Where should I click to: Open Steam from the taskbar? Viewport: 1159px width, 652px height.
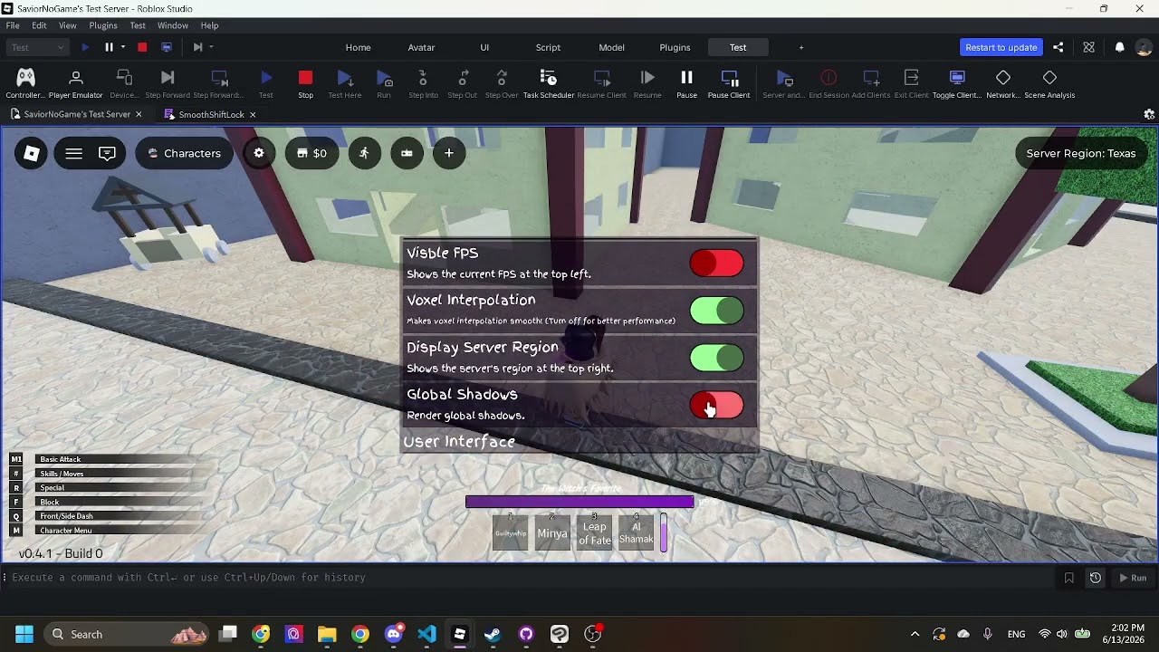[493, 634]
